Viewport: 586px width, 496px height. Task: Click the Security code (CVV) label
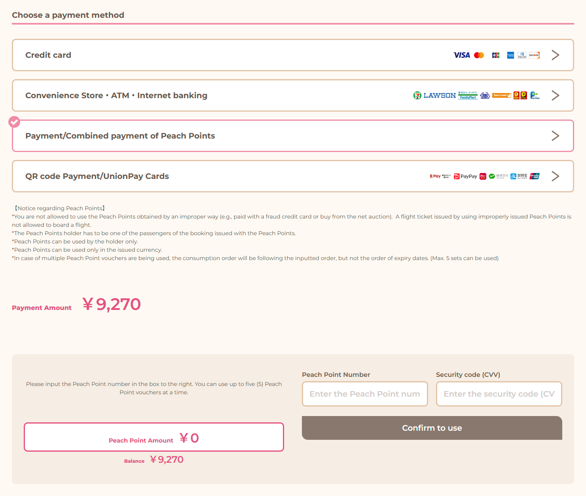[468, 374]
